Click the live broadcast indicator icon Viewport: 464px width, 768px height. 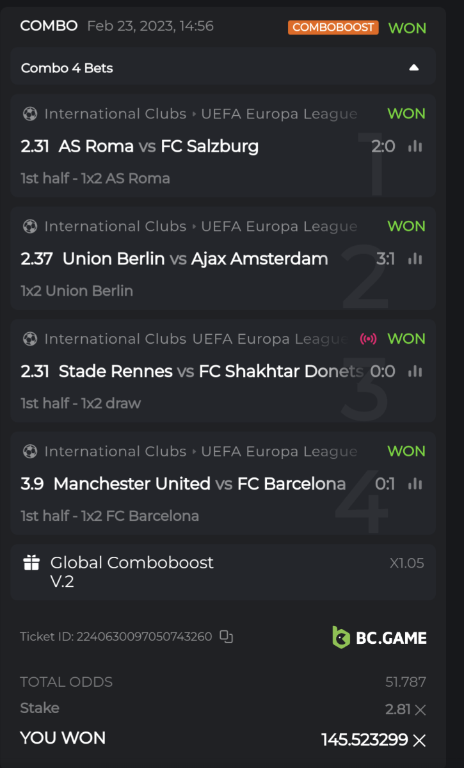[x=369, y=339]
